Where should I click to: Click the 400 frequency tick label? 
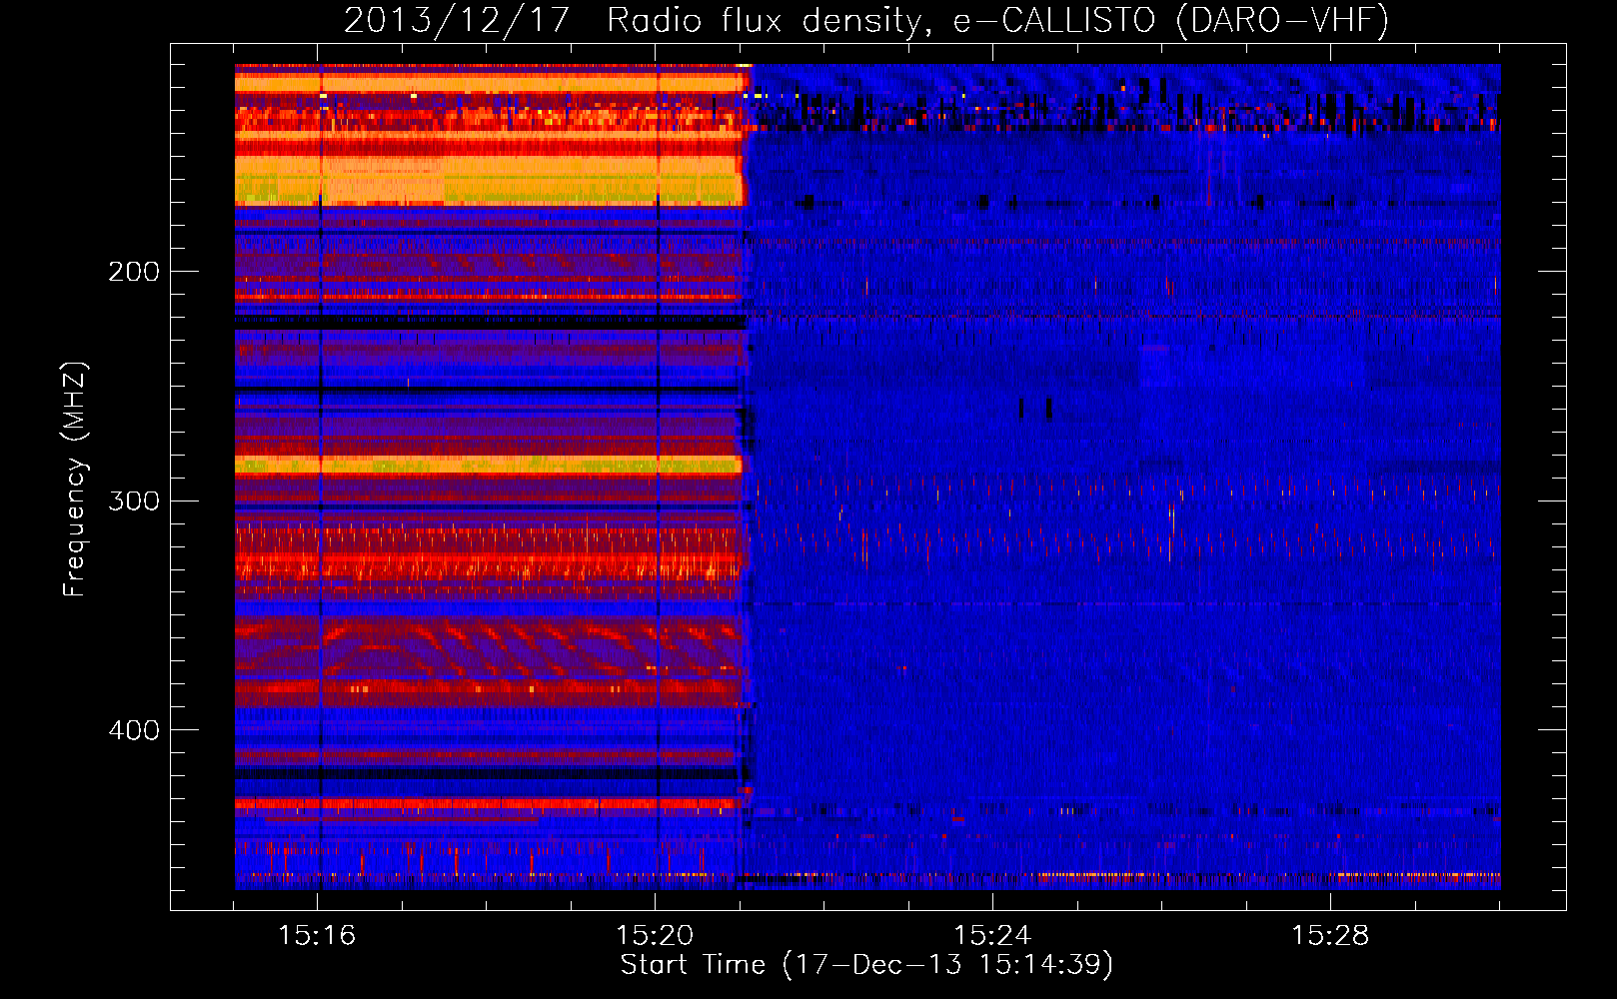134,730
